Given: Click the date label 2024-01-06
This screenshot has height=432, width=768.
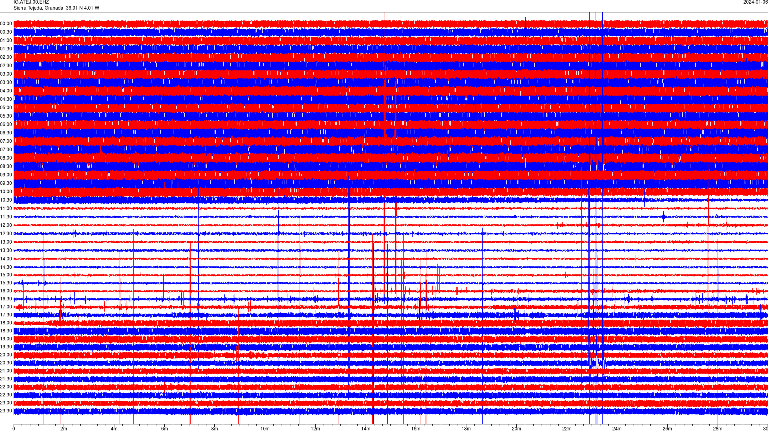Looking at the screenshot, I should (755, 2).
